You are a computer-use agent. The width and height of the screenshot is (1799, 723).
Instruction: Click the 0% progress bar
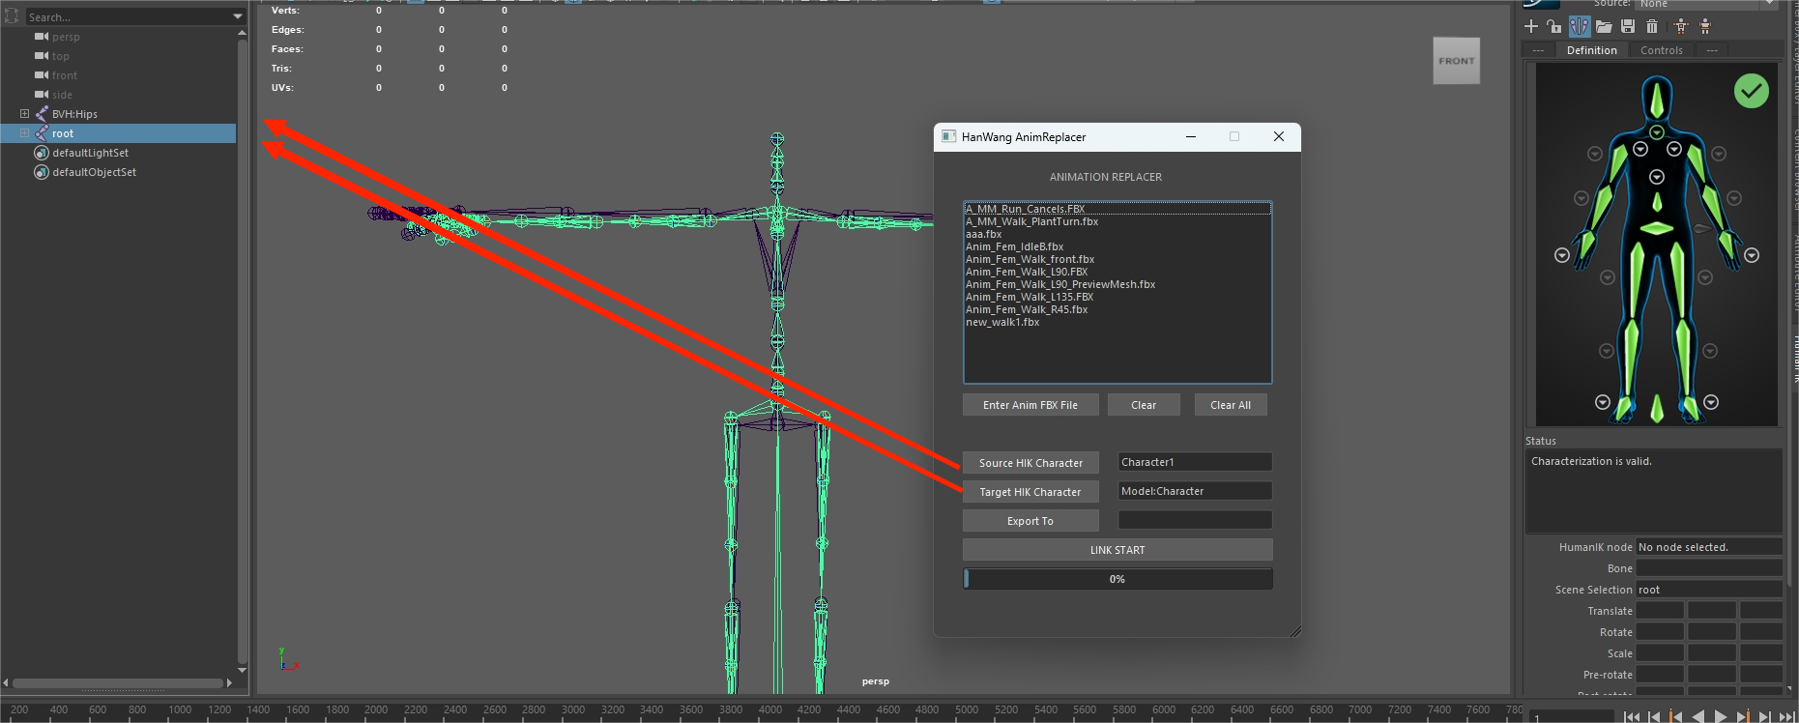tap(1117, 579)
